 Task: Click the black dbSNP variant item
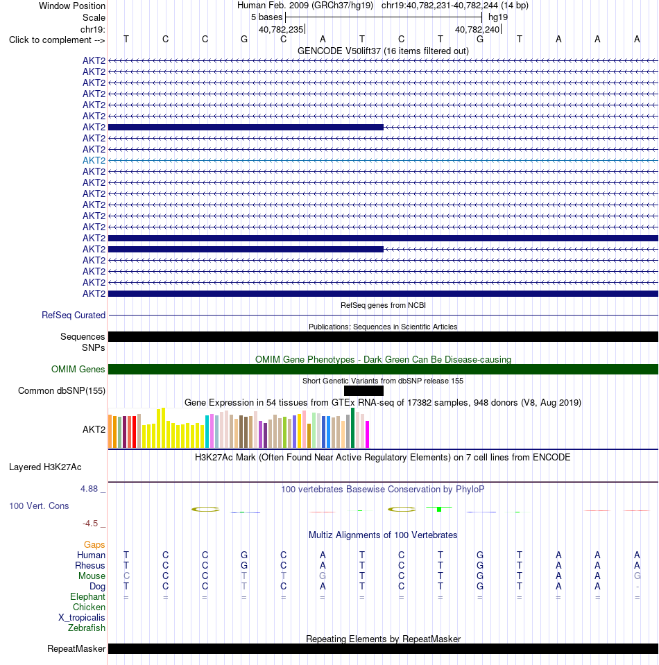point(363,391)
